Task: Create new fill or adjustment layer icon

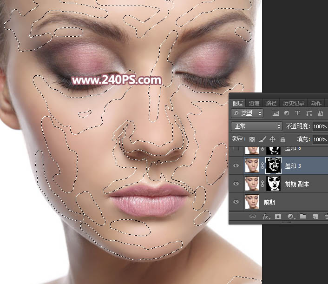Action: (x=290, y=217)
